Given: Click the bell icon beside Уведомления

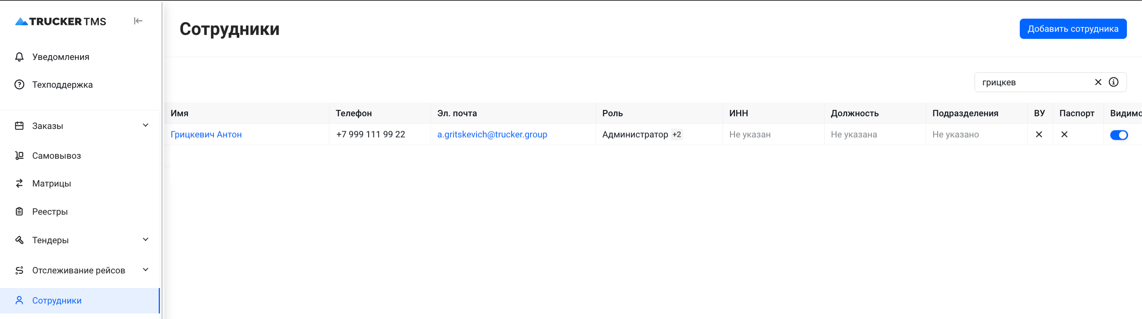Looking at the screenshot, I should coord(19,57).
